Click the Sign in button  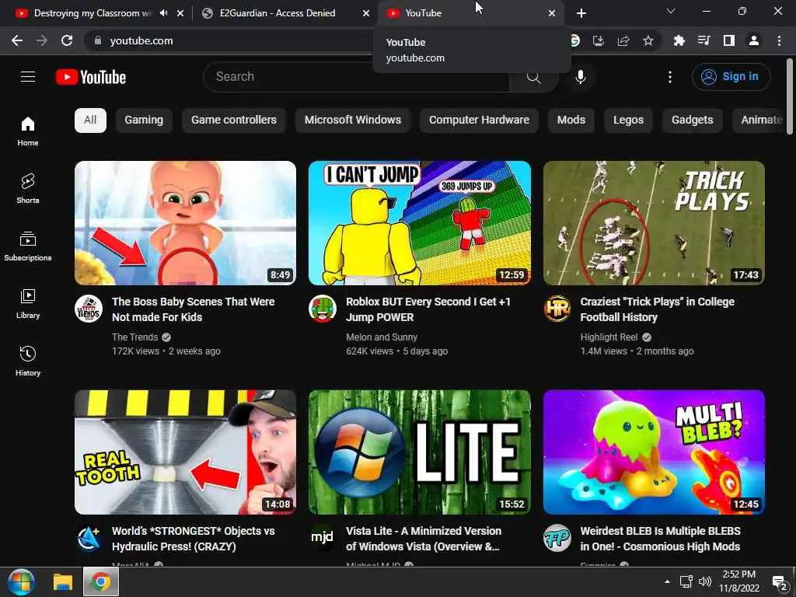pos(731,77)
